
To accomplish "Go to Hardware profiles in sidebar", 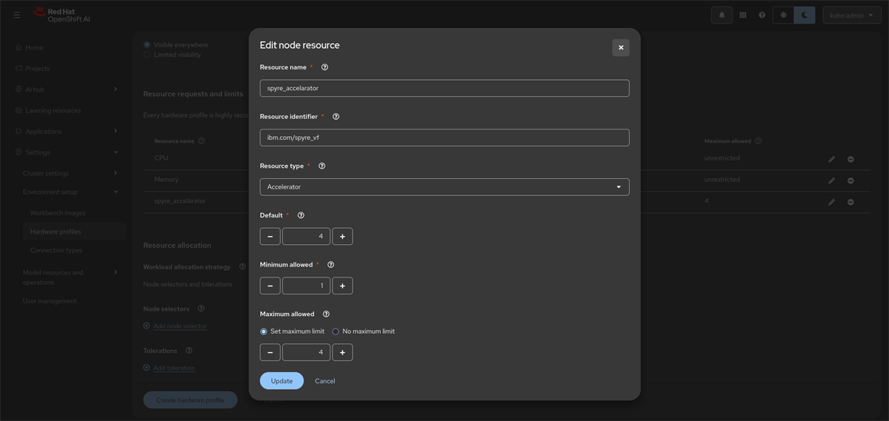I will [56, 232].
